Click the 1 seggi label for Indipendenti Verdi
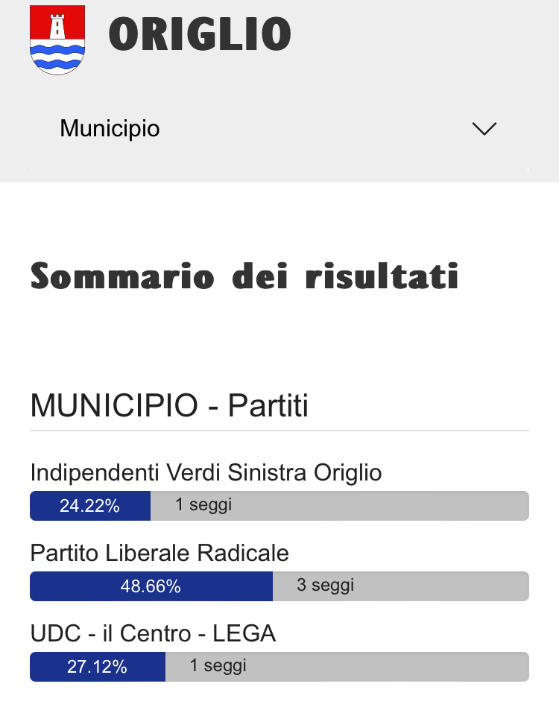 [x=203, y=504]
